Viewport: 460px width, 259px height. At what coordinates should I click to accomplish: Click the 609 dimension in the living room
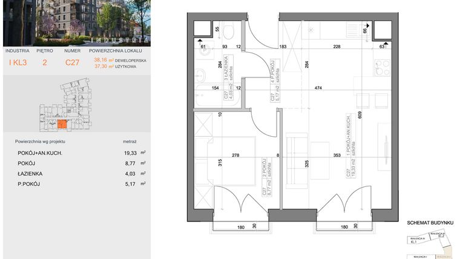(360, 115)
